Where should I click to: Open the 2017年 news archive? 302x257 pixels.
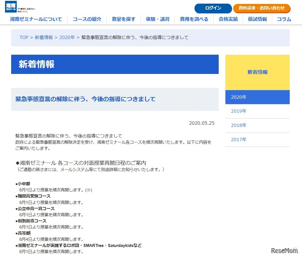pyautogui.click(x=238, y=139)
